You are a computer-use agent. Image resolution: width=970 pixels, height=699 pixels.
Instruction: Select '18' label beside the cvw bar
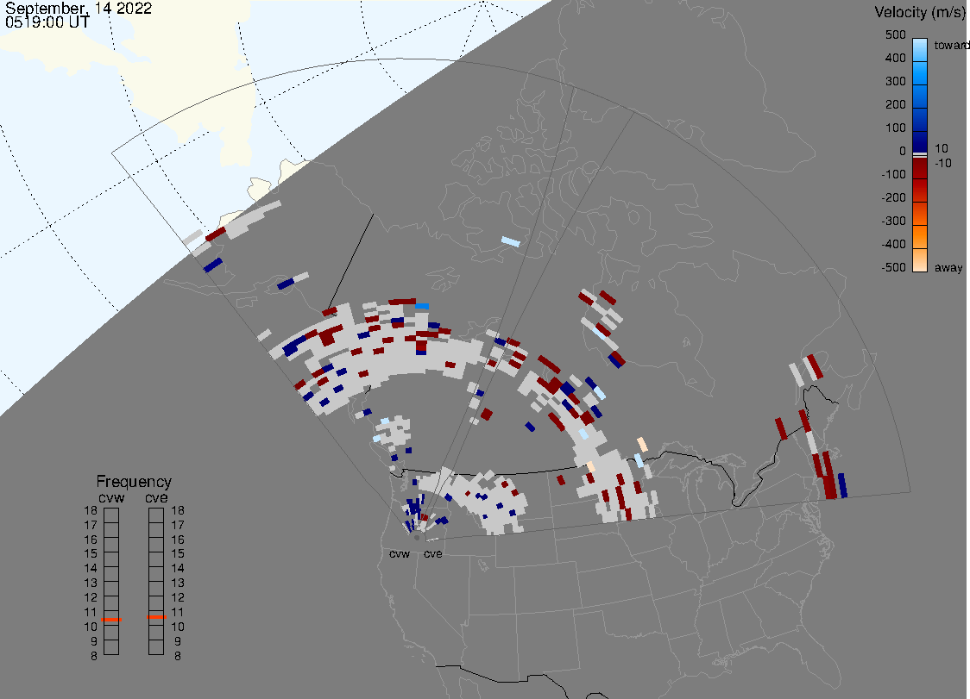pos(91,510)
